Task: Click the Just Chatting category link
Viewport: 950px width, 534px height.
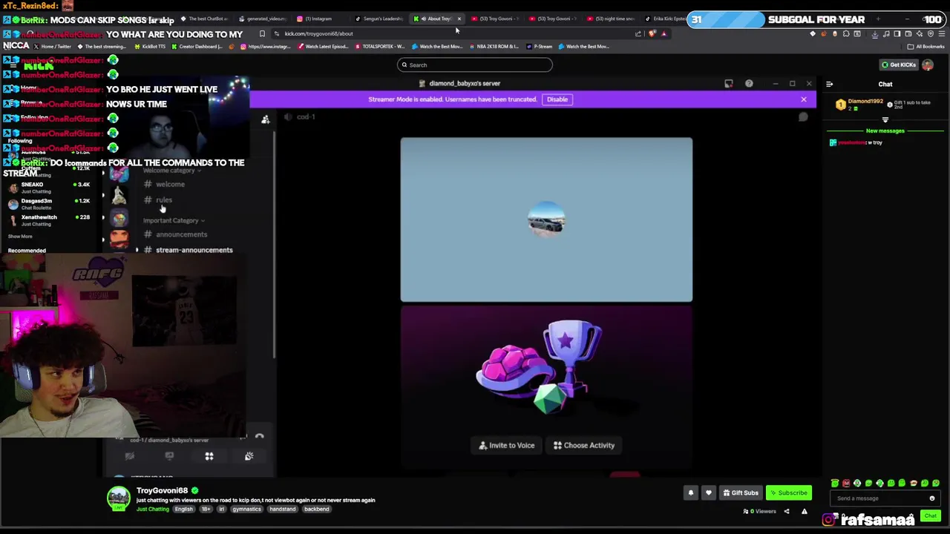Action: point(152,510)
